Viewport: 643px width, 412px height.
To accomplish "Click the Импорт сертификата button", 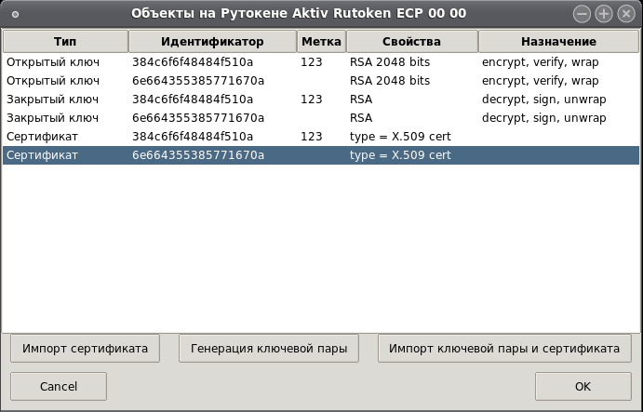I will (x=85, y=349).
